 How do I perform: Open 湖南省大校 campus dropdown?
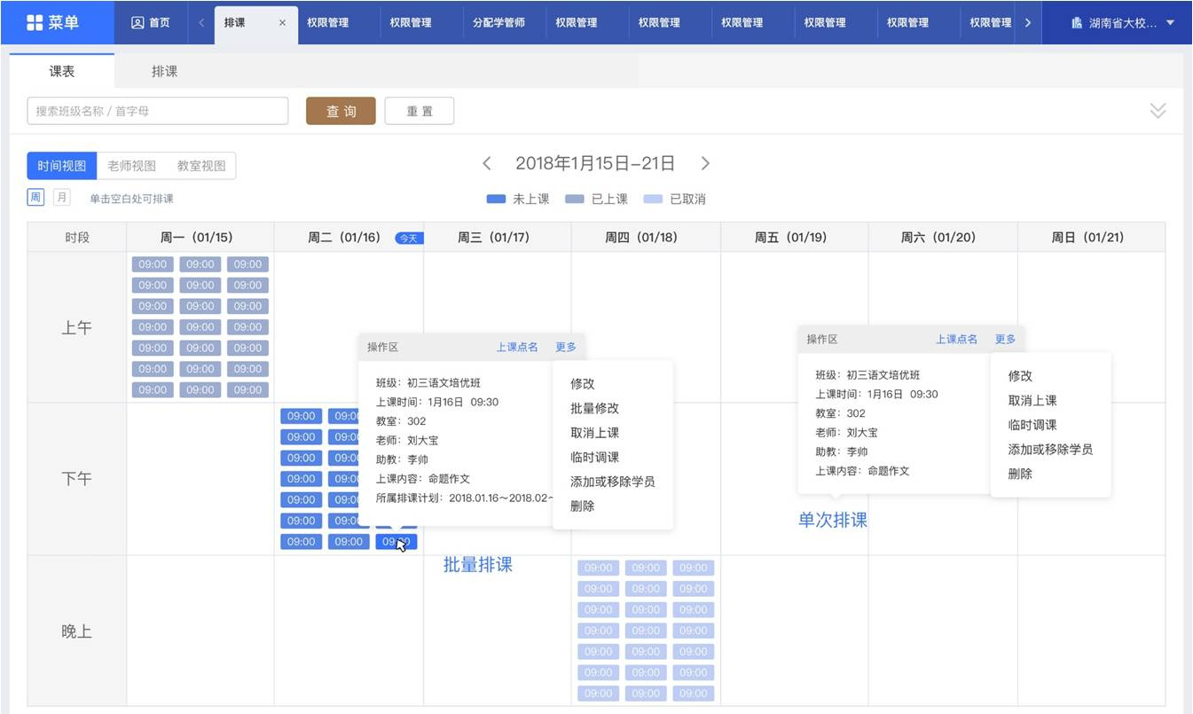pos(1122,23)
